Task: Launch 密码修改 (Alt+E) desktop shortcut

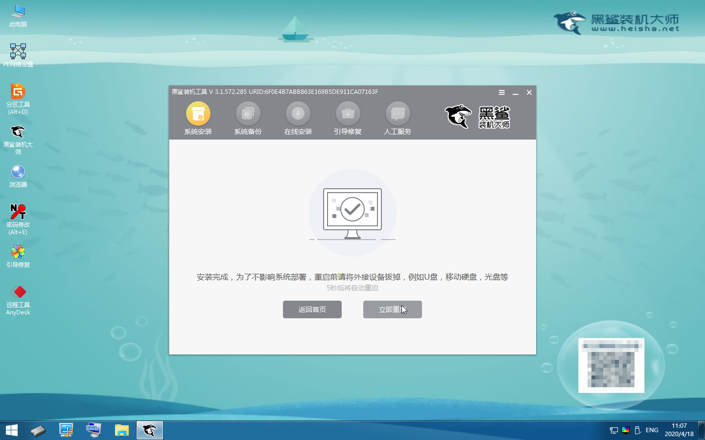Action: tap(18, 220)
